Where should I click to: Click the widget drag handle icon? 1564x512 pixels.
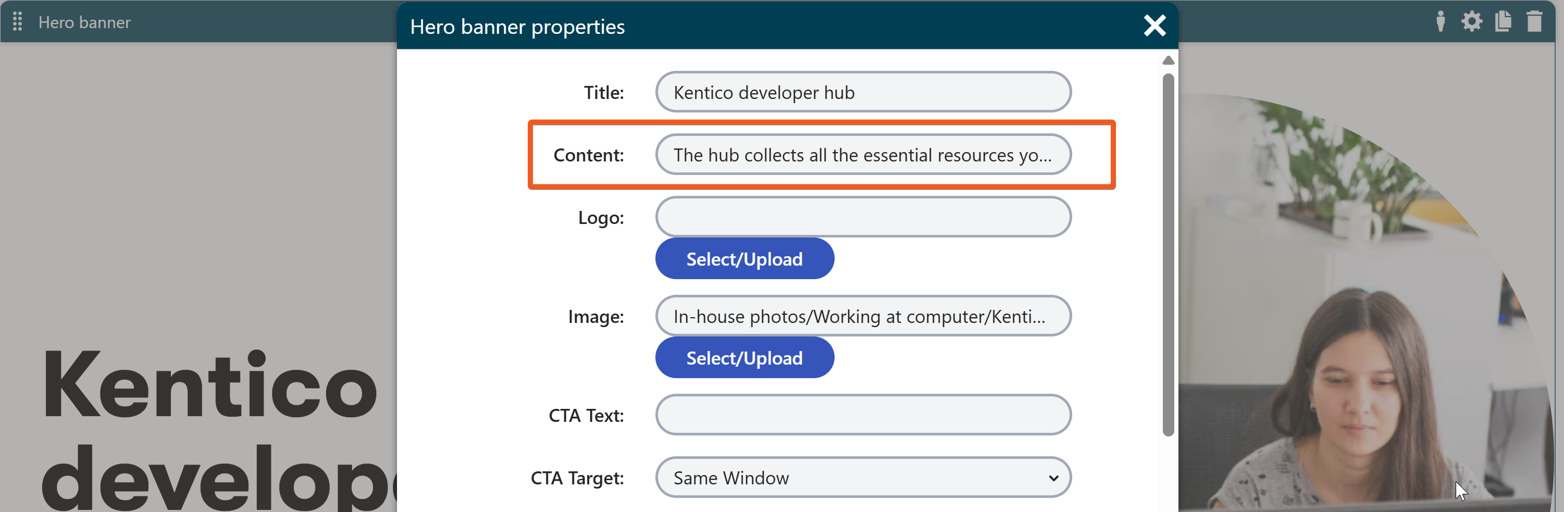pyautogui.click(x=18, y=22)
